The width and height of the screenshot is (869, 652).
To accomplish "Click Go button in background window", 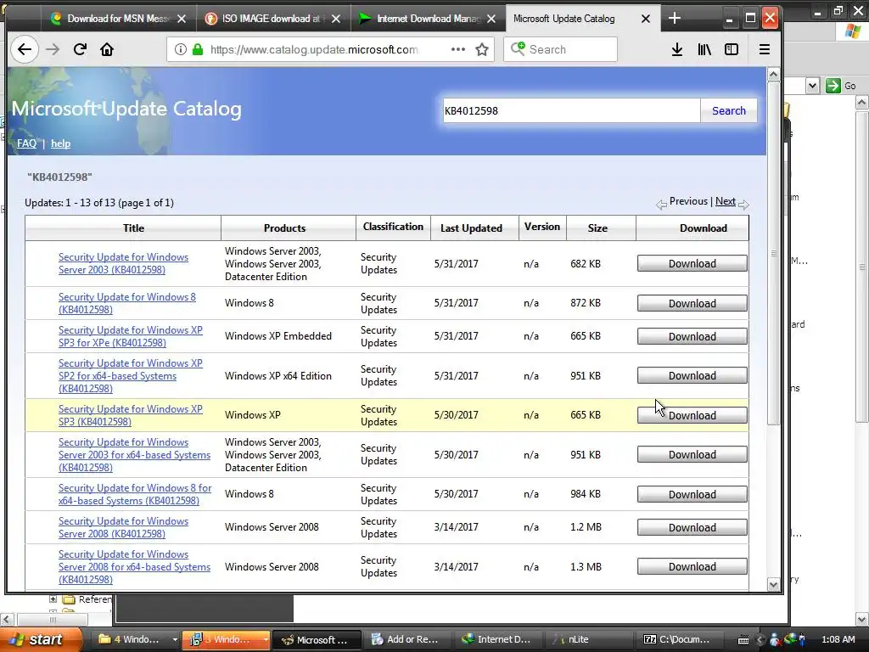I will [x=841, y=86].
